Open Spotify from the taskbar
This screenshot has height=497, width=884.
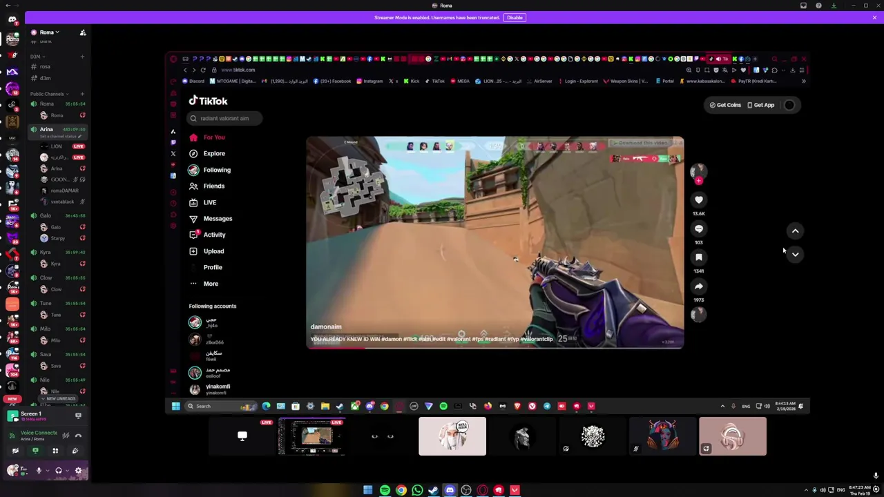[x=385, y=490]
